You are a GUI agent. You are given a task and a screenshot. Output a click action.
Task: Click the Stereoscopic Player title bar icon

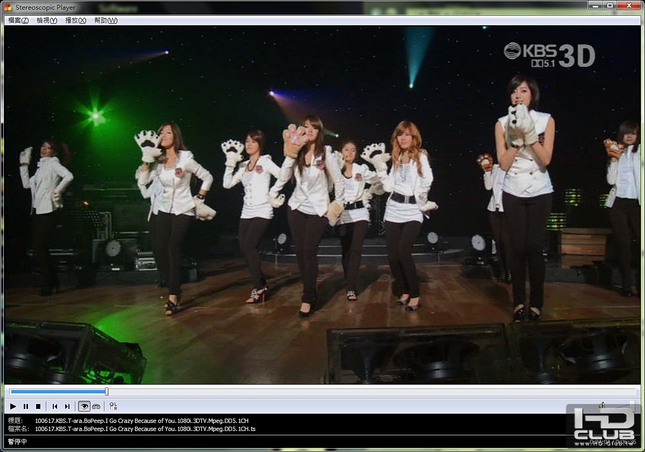tap(8, 7)
